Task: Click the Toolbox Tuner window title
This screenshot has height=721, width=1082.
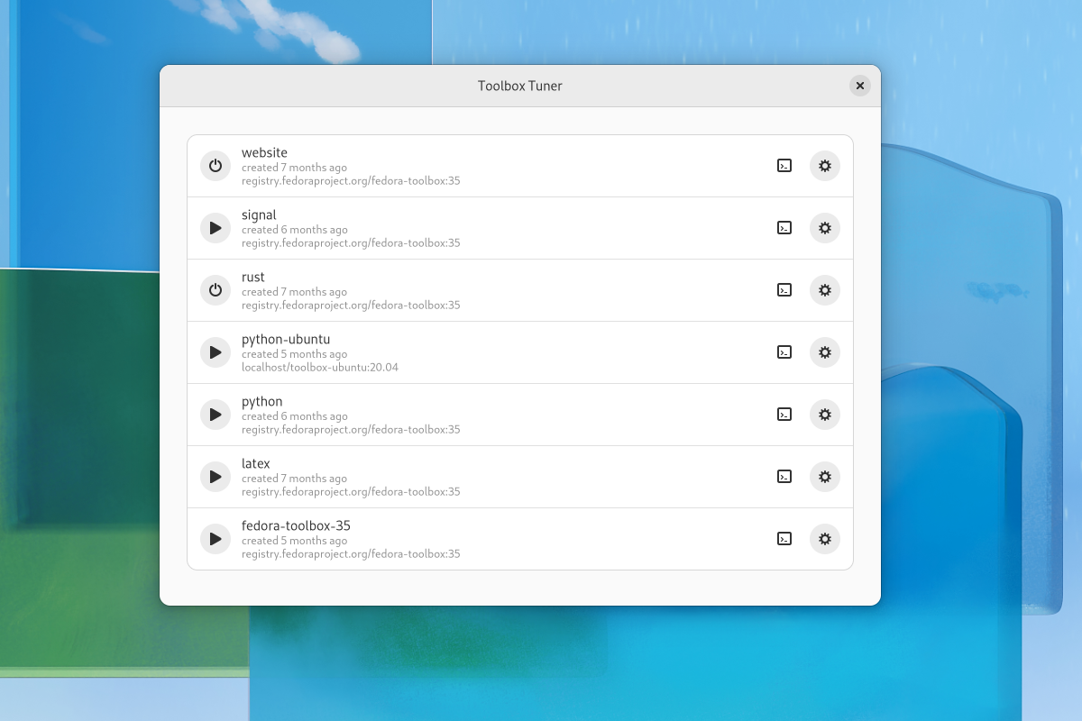Action: [x=519, y=86]
